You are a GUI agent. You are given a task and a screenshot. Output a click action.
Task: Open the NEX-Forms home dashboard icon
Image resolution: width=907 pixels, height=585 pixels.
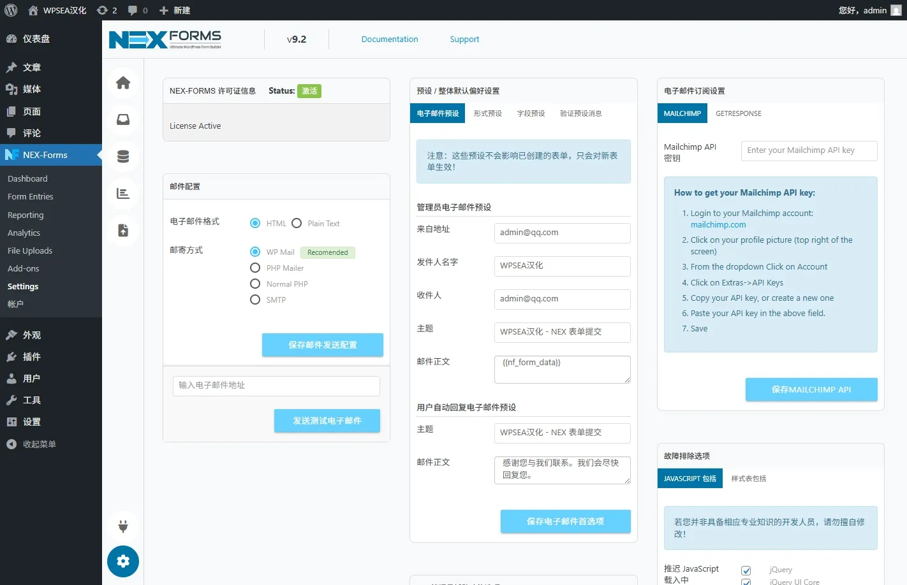click(123, 83)
